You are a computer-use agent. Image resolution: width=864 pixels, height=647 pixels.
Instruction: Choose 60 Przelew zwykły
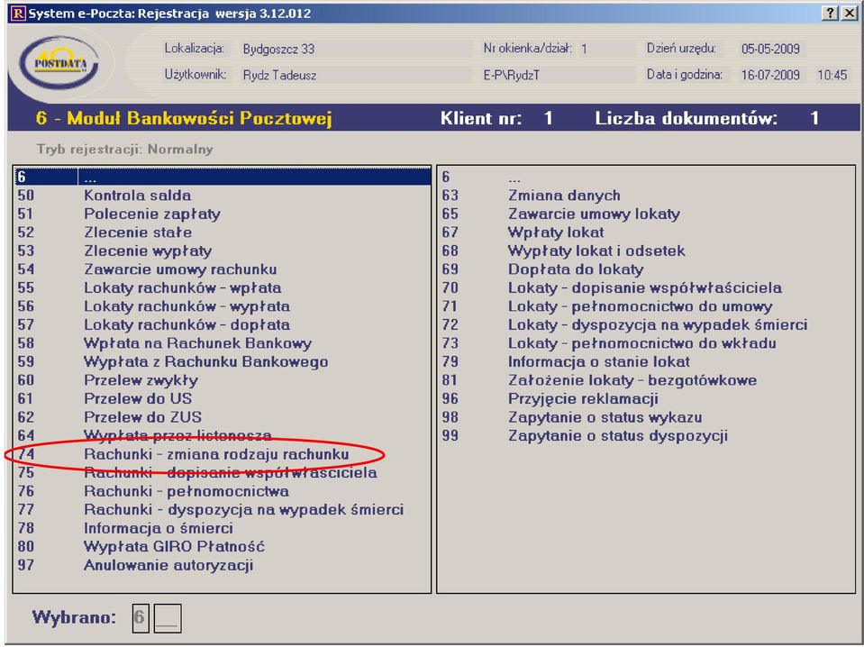(222, 380)
